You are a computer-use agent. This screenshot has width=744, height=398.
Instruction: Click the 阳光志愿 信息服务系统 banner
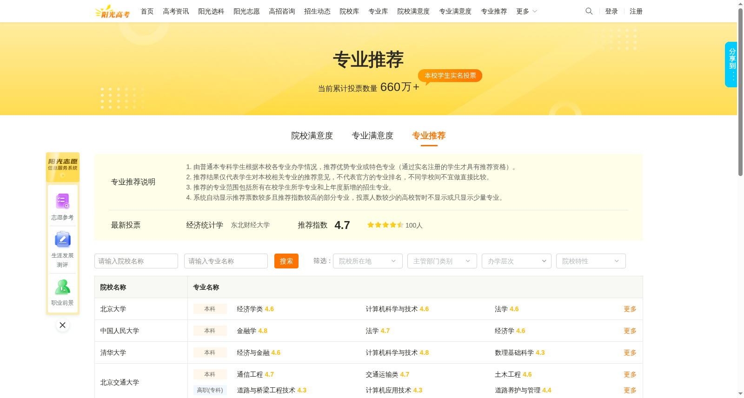(62, 167)
